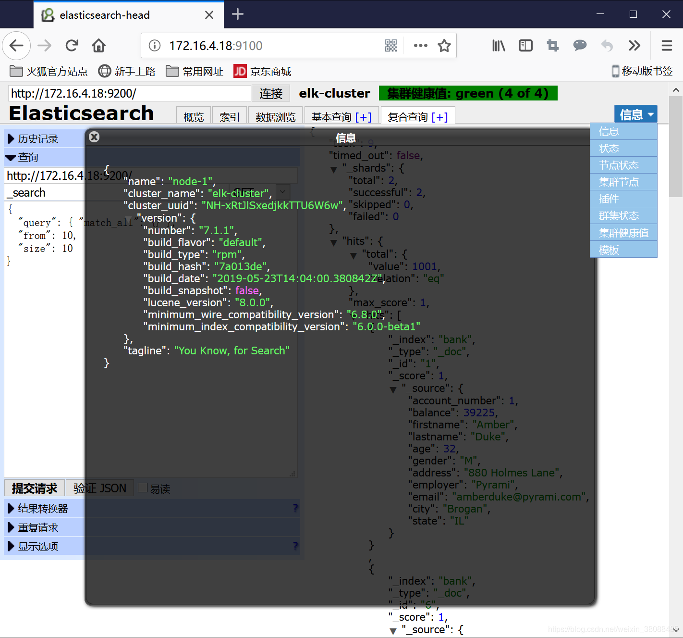Click help question mark beside 结果转换器
This screenshot has width=683, height=638.
295,508
